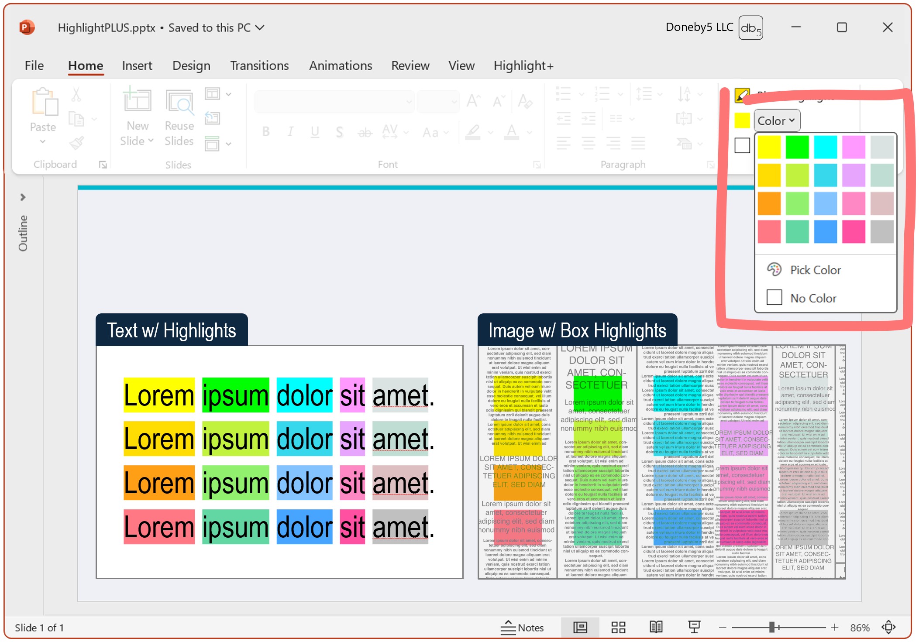Click the Doneby5 LLC account button
Image resolution: width=919 pixels, height=642 pixels.
click(714, 27)
